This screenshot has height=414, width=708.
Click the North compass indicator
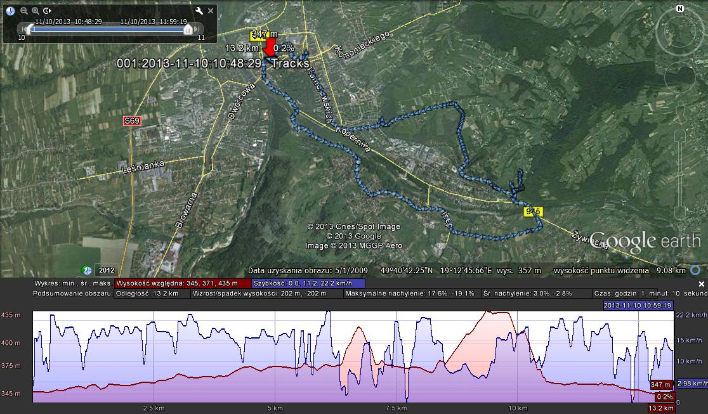[x=679, y=9]
